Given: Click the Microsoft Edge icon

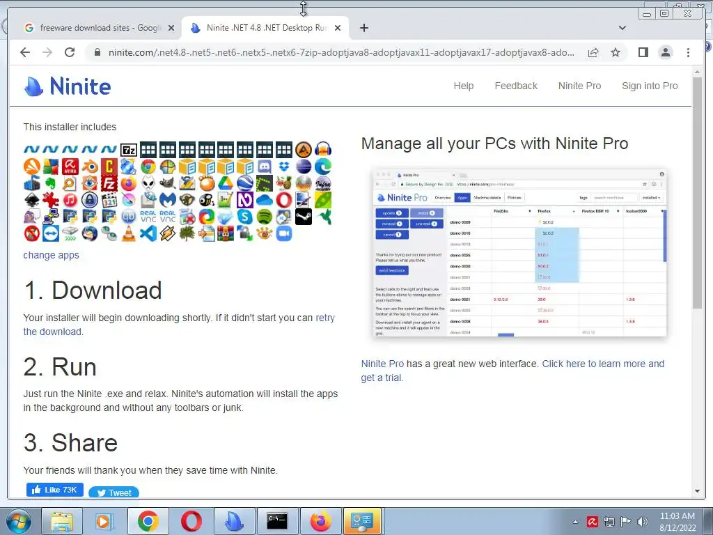Looking at the screenshot, I should (323, 167).
